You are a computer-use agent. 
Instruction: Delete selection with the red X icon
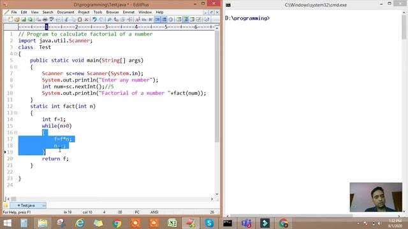tap(87, 20)
